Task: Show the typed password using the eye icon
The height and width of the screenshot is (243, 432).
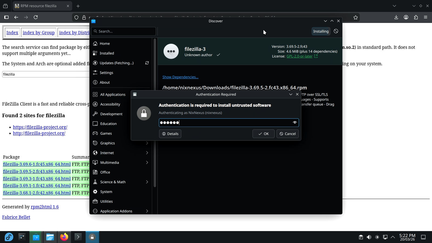Action: coord(295,123)
